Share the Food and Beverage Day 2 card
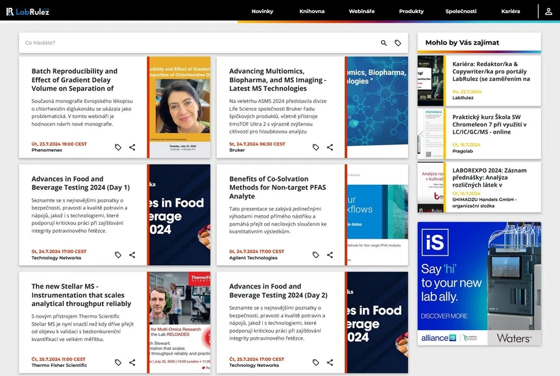Screen dimensions: 560x376 [x=330, y=362]
